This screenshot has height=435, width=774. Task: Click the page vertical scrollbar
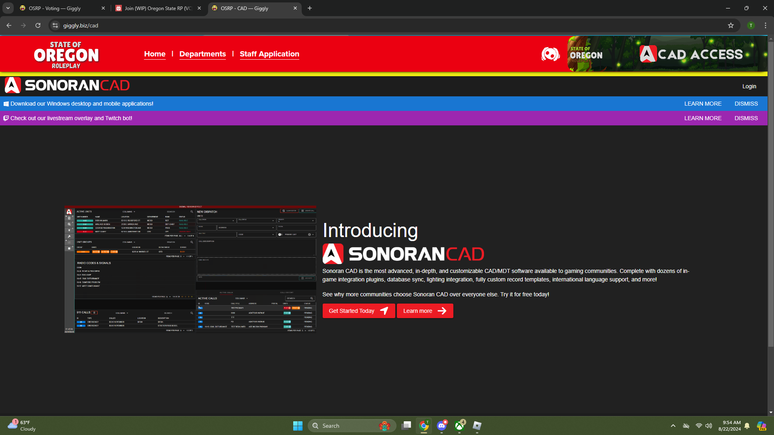[771, 194]
